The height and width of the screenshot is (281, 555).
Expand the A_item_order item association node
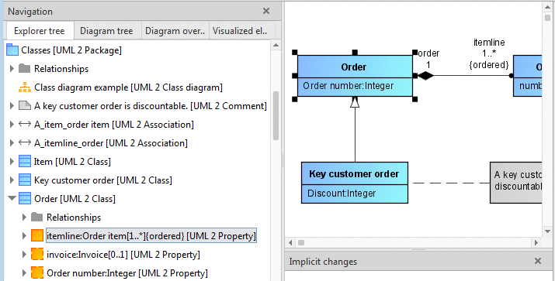pyautogui.click(x=12, y=125)
